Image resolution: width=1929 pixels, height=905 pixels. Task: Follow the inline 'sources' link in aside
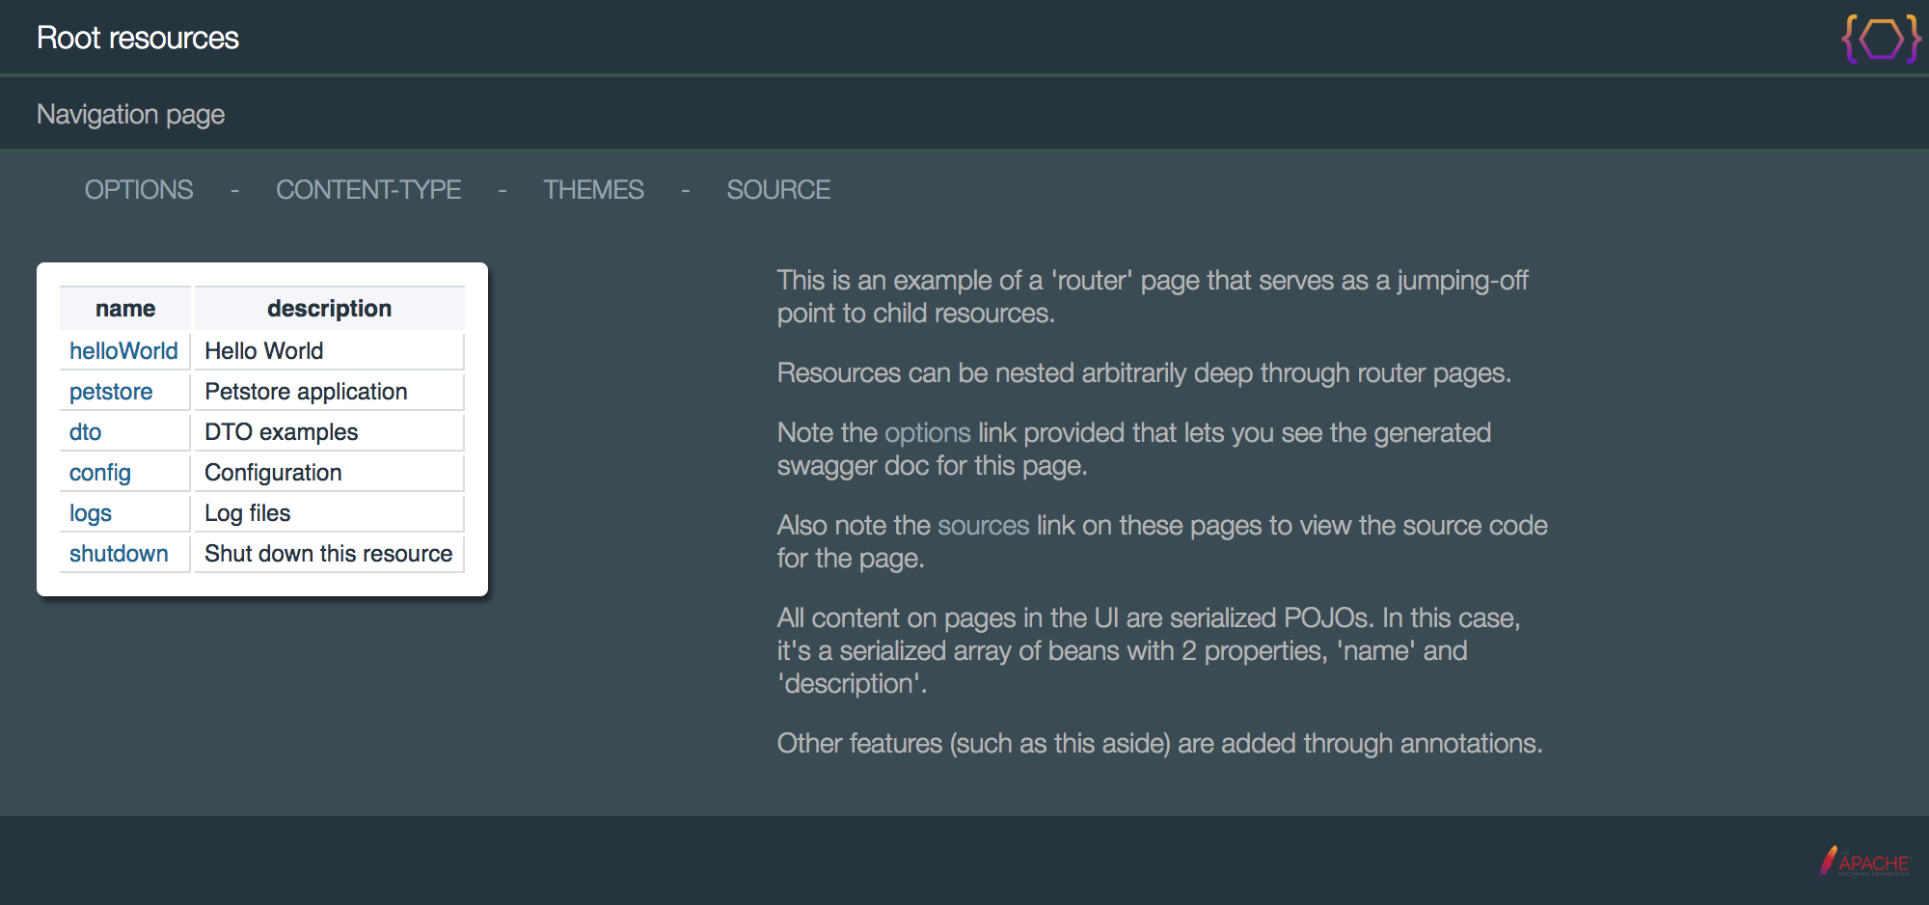coord(983,526)
